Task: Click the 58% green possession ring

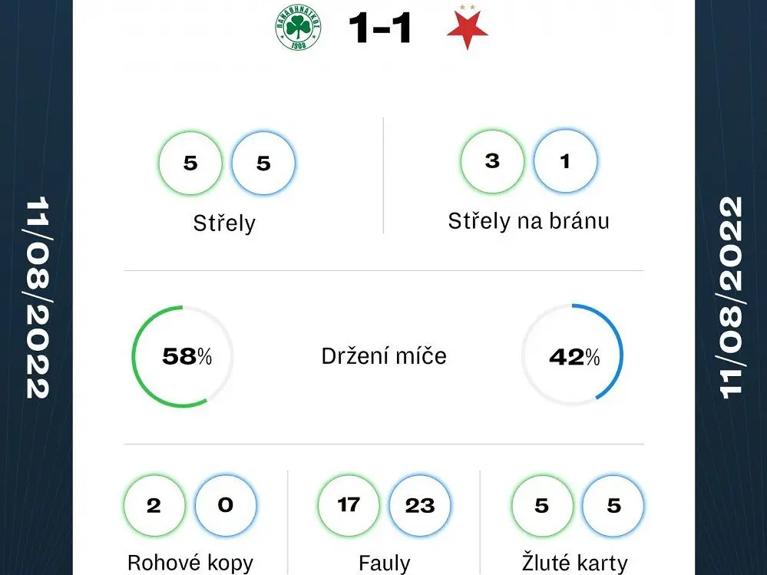Action: [x=183, y=356]
